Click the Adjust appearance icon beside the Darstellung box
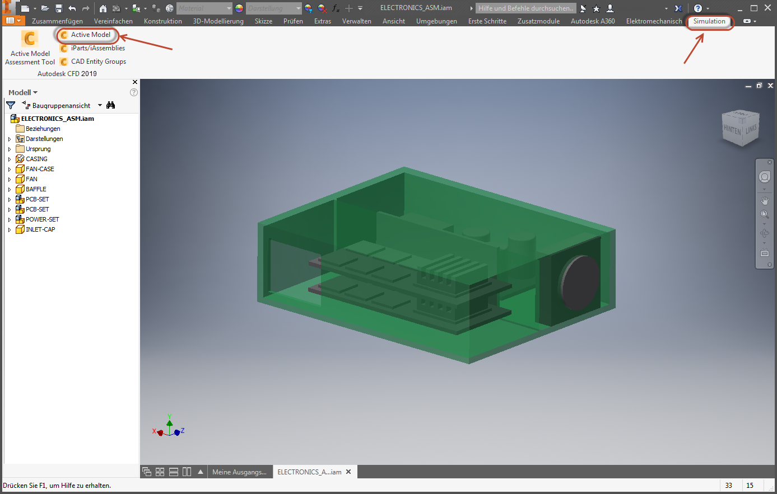 pos(309,8)
